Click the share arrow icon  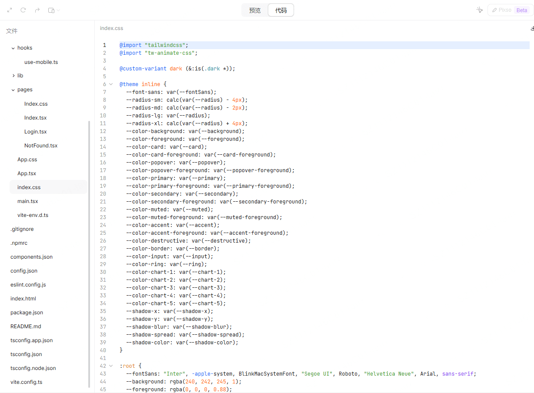tap(37, 10)
